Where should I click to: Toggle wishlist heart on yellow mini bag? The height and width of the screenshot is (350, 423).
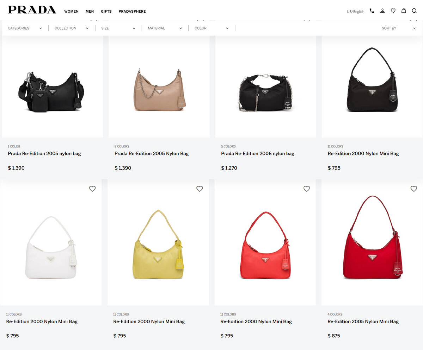200,189
